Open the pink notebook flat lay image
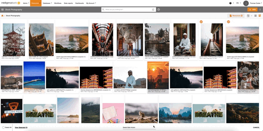The width and height of the screenshot is (263, 131). pyautogui.click(x=113, y=113)
